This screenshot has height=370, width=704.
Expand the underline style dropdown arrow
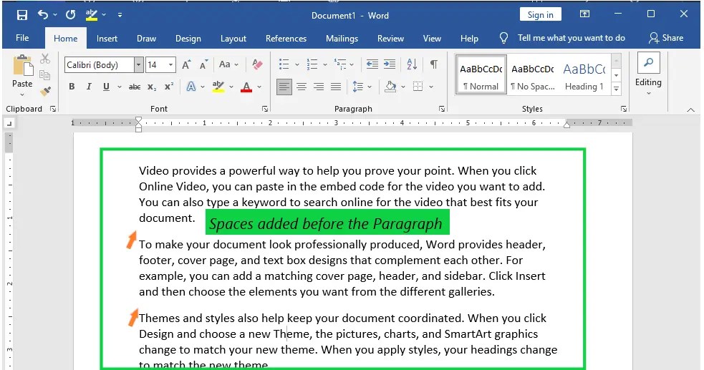pyautogui.click(x=120, y=87)
